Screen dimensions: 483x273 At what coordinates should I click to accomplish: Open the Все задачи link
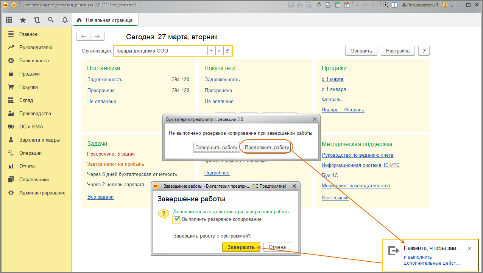pyautogui.click(x=101, y=197)
